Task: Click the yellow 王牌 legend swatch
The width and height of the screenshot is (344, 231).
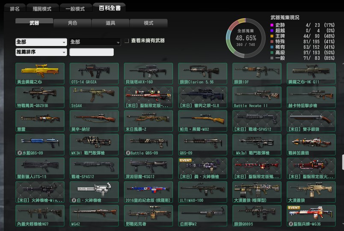Action: (272, 36)
